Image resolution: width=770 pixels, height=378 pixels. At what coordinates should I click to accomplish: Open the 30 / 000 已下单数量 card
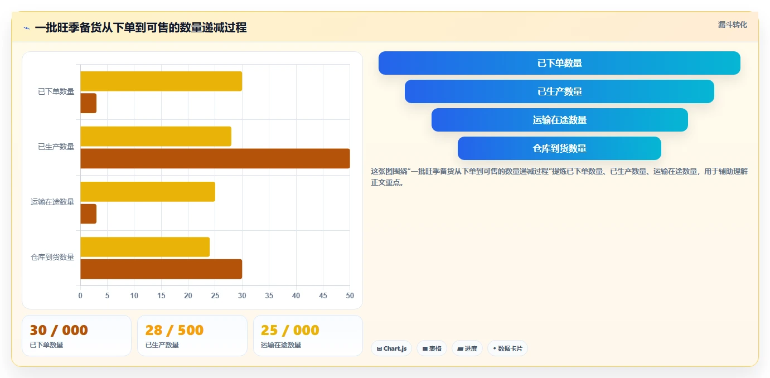click(x=76, y=336)
